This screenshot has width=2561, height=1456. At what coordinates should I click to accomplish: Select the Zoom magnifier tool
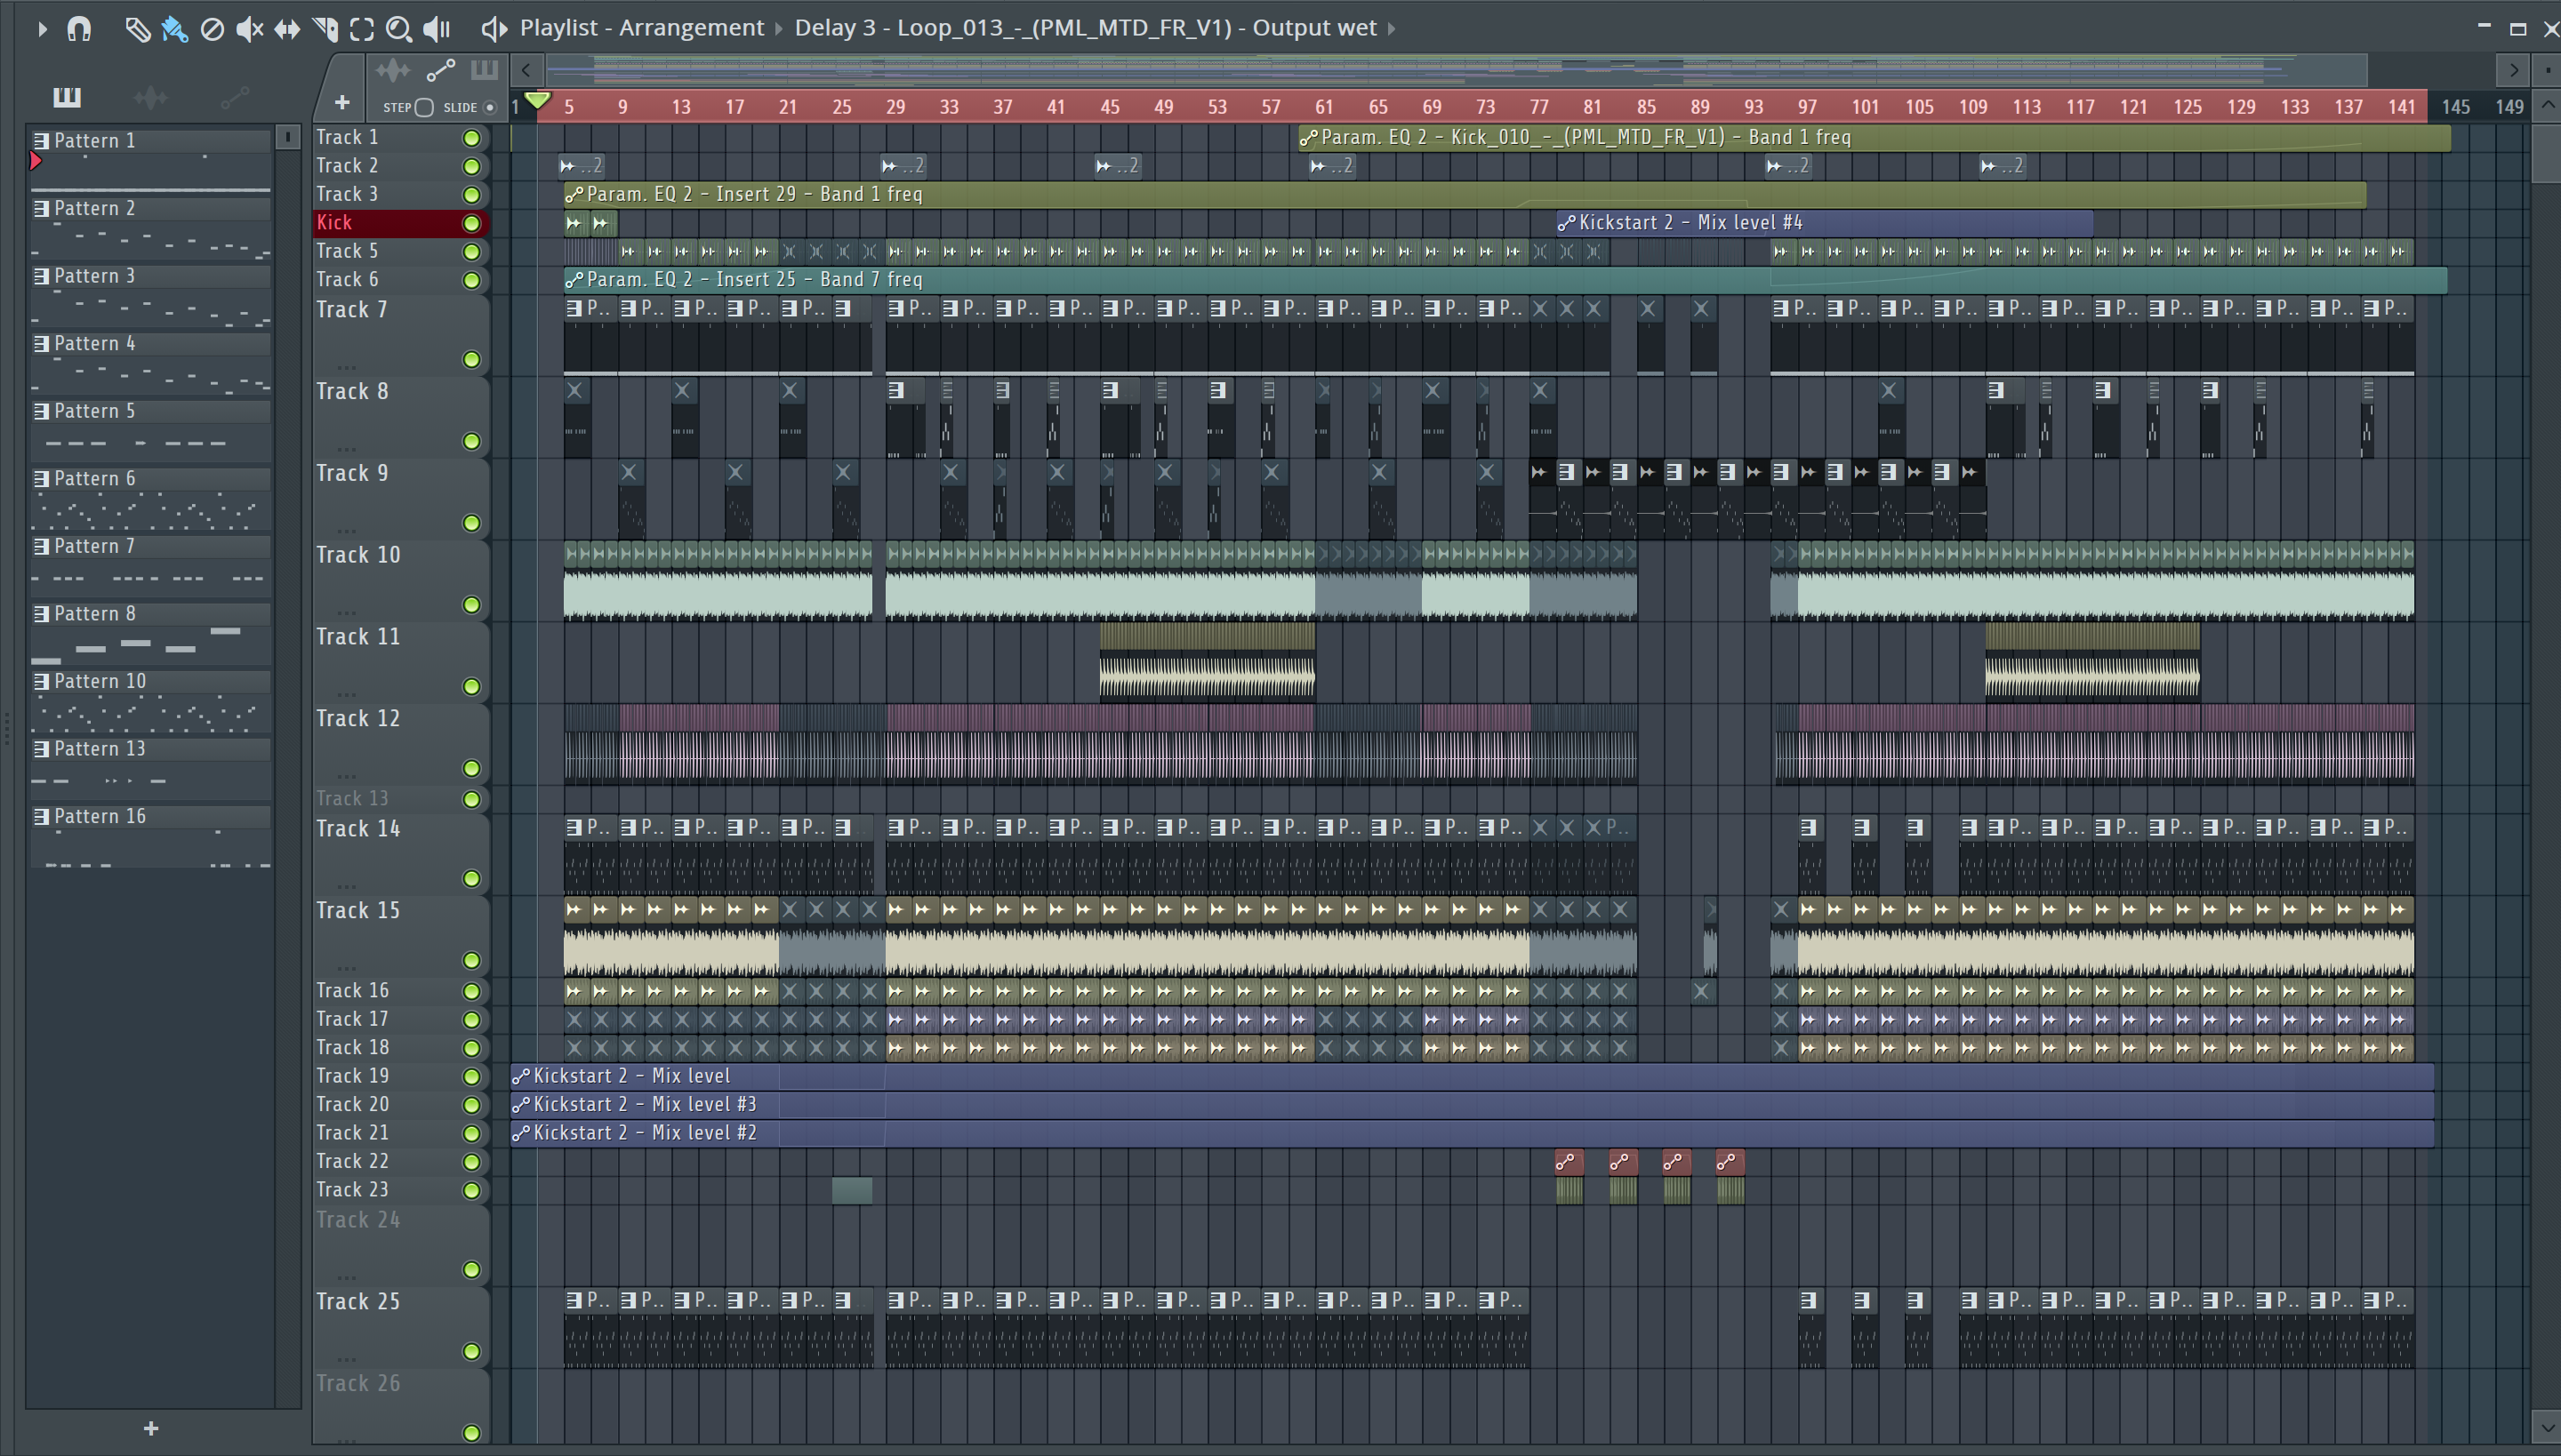pos(399,29)
